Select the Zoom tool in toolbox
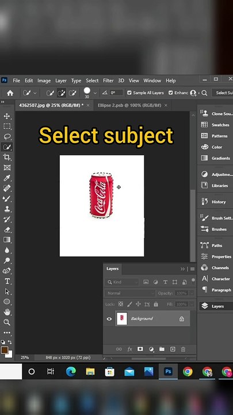The width and height of the screenshot is (233, 415). 7,322
